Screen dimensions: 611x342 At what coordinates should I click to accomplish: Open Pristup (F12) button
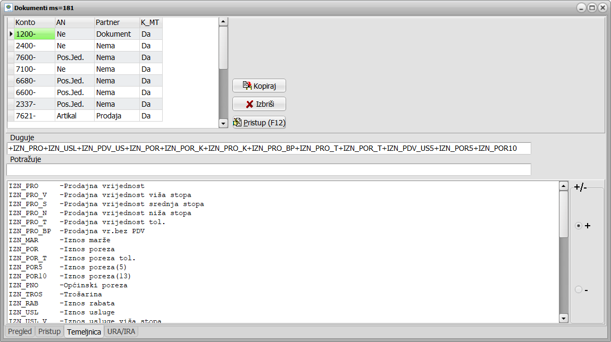[x=259, y=123]
